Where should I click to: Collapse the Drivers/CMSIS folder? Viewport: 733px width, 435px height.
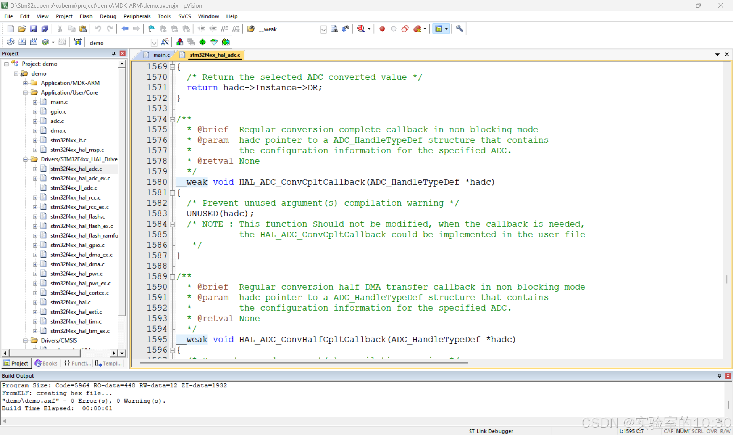click(x=26, y=340)
